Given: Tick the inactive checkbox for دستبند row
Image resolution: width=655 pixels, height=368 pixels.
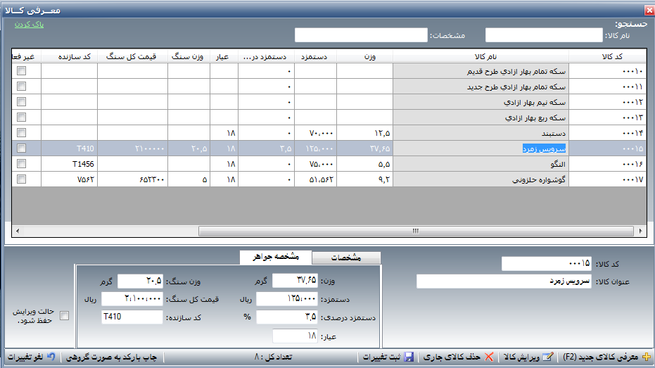Looking at the screenshot, I should (x=22, y=133).
